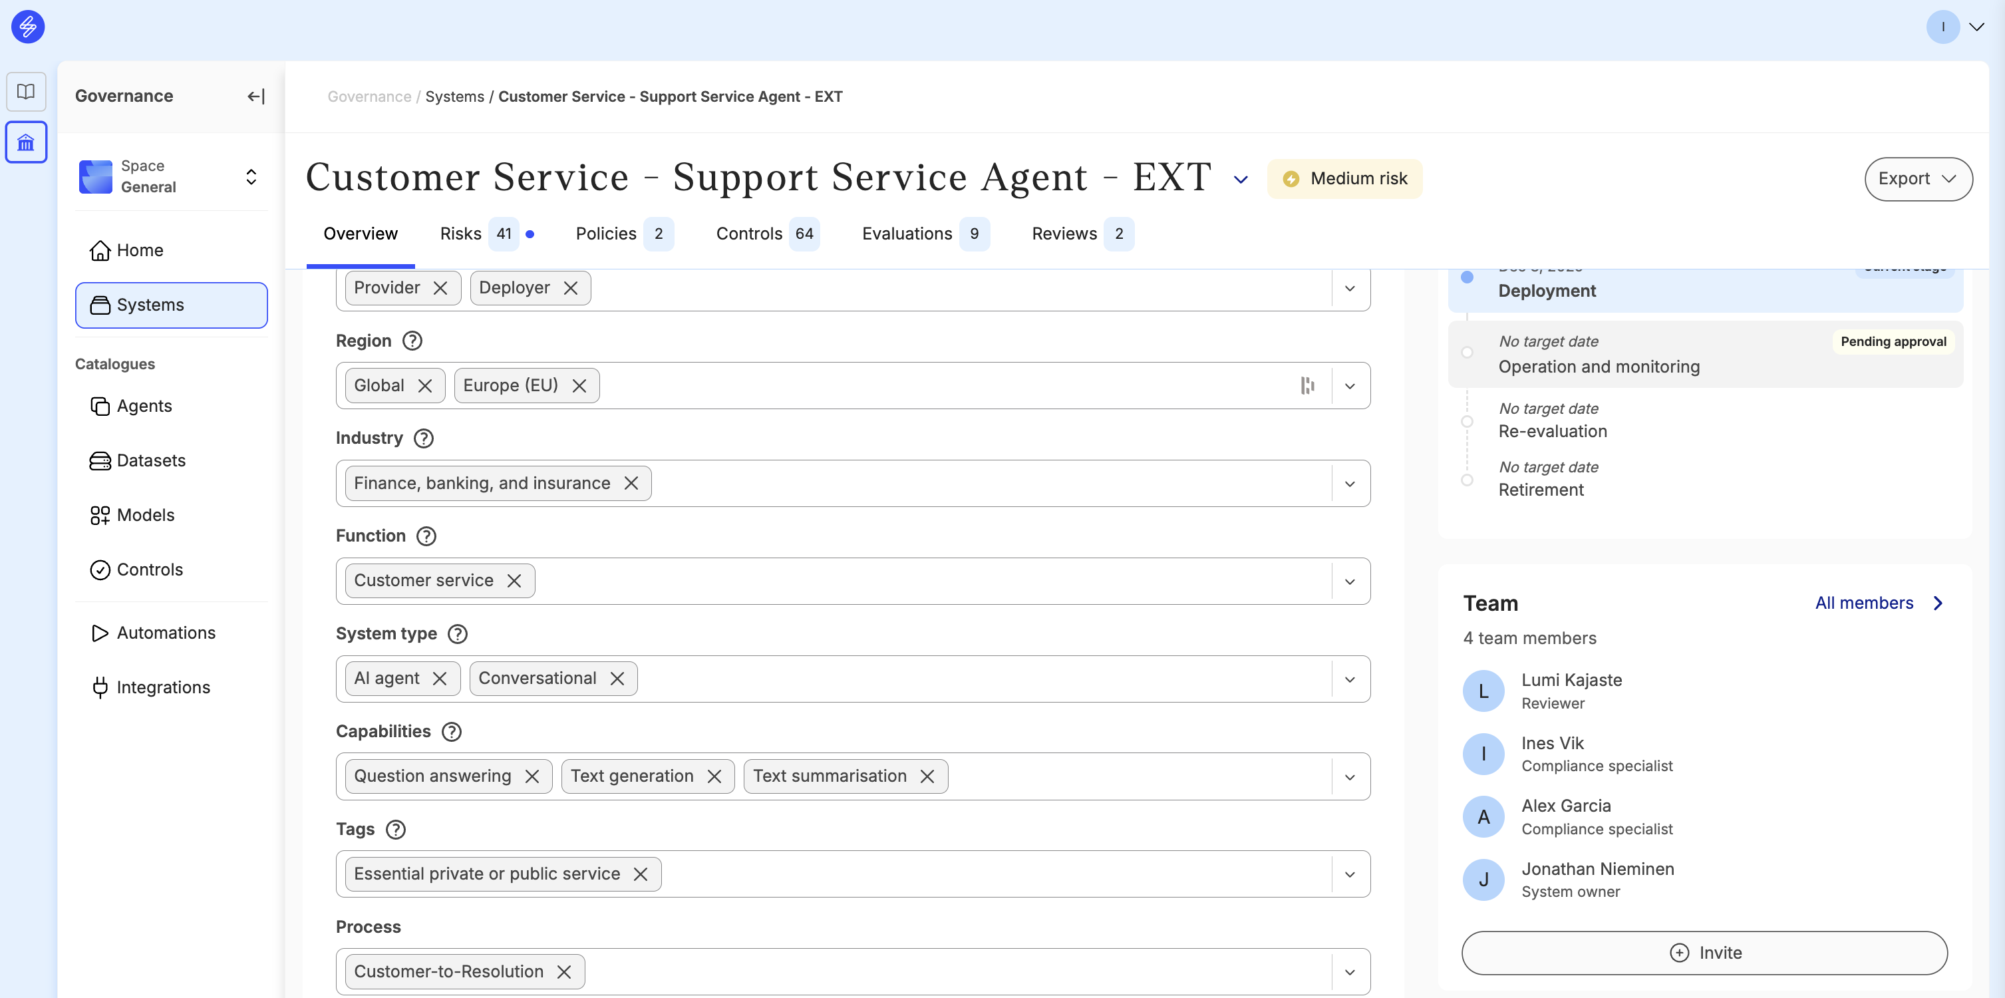Expand the Region dropdown
Screen dimensions: 2005x998
(x=1350, y=386)
